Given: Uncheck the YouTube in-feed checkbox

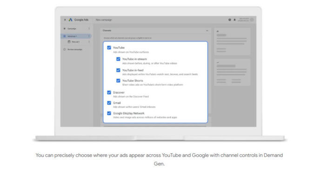Looking at the screenshot, I should (x=118, y=70).
